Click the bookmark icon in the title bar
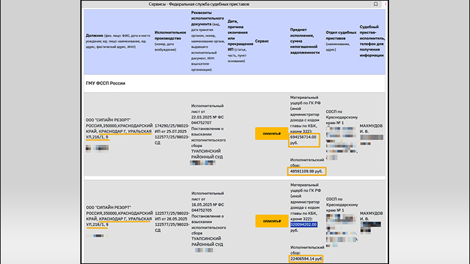470x264 pixels. point(375,4)
